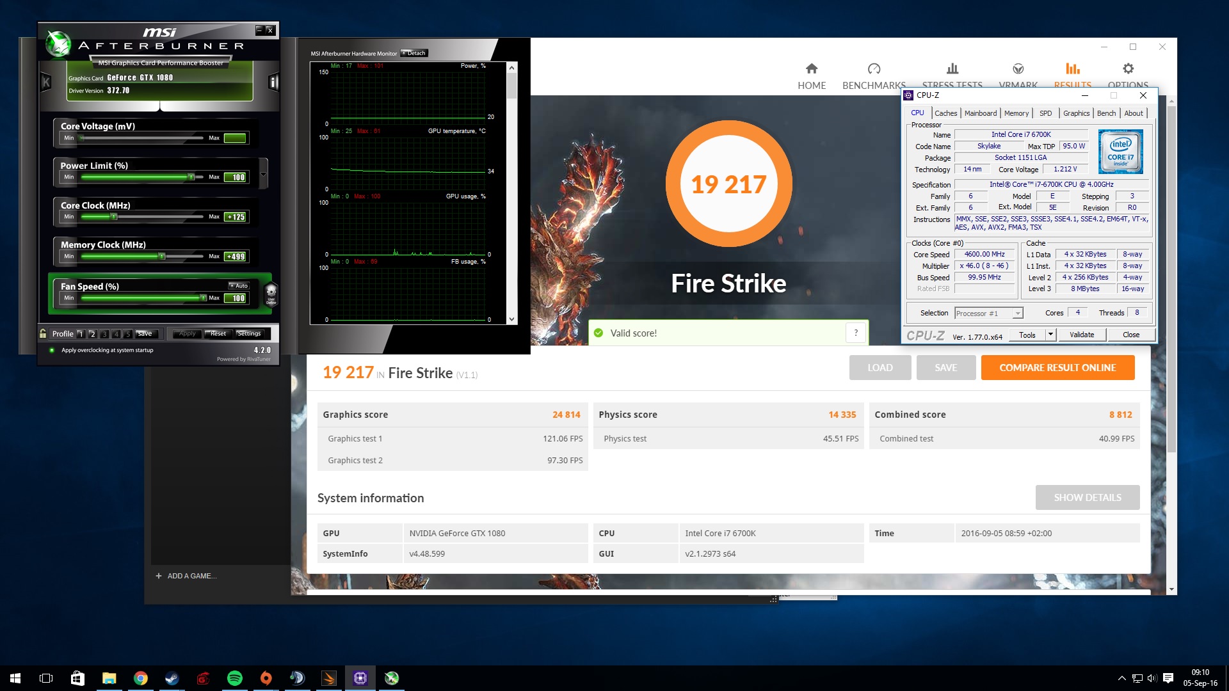This screenshot has width=1229, height=691.
Task: Click the Memory Clock slider handle
Action: click(162, 256)
